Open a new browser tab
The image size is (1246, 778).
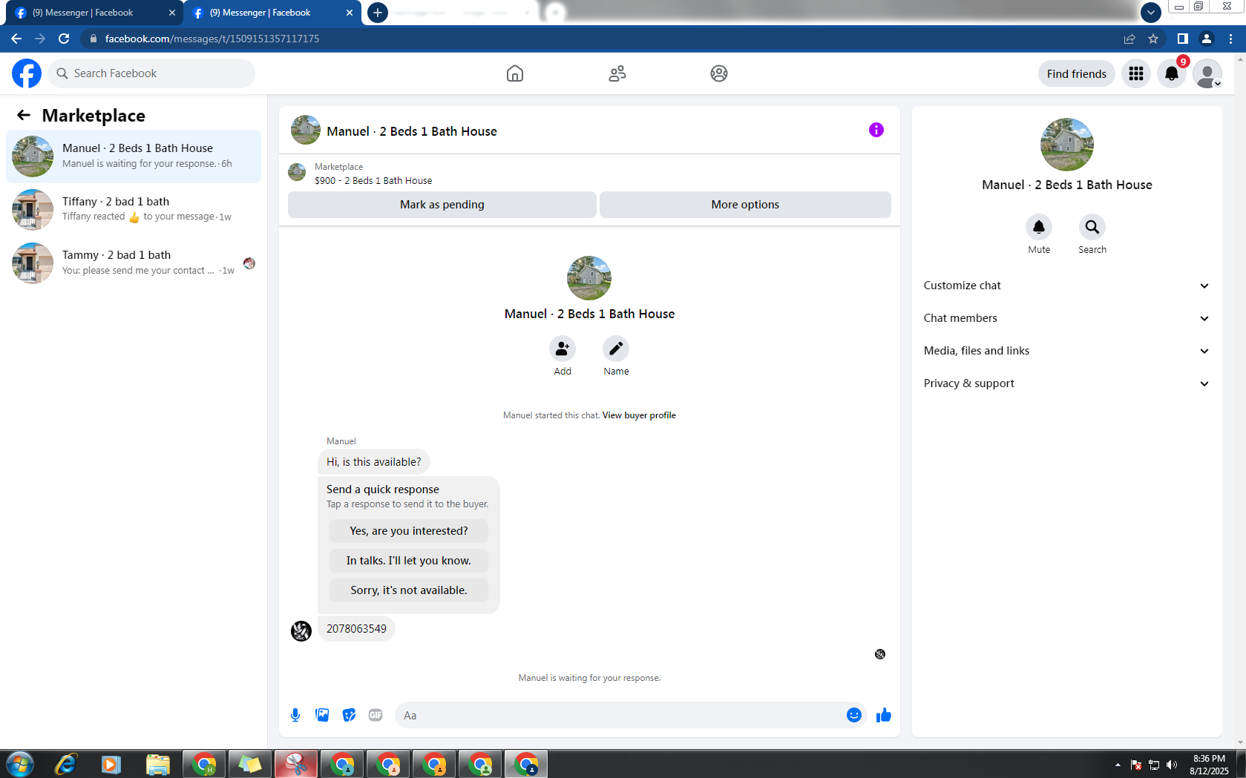click(x=378, y=13)
